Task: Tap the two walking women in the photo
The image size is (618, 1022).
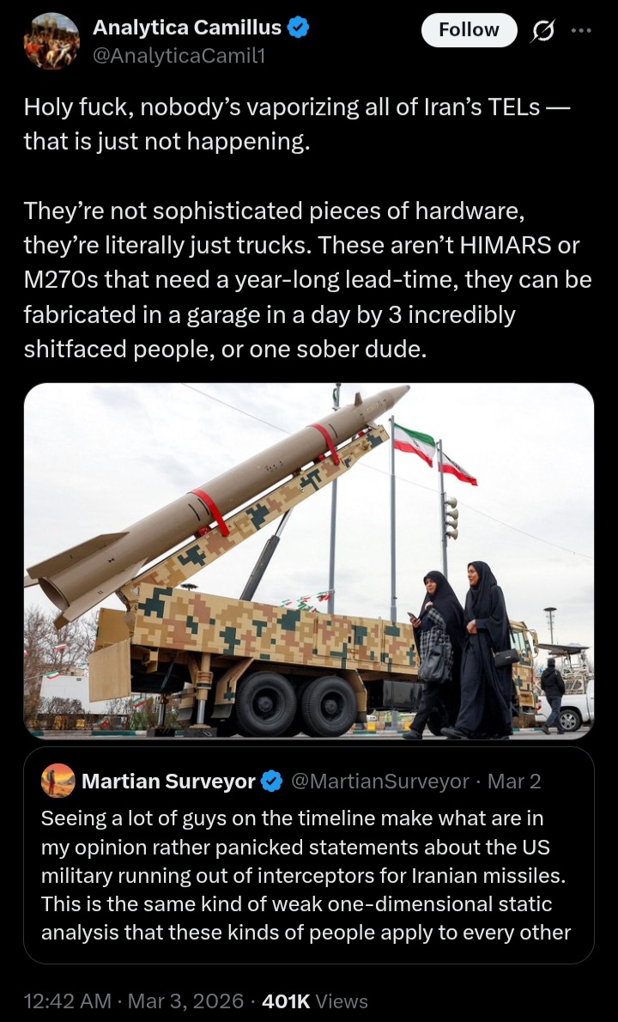Action: [462, 650]
